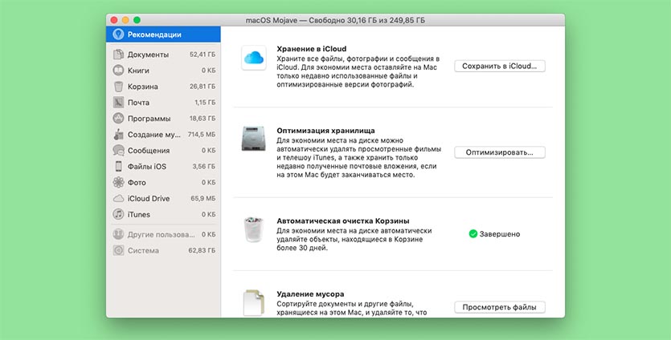This screenshot has height=340, width=671.
Task: Select the Рекомендации sidebar item
Action: click(x=163, y=34)
